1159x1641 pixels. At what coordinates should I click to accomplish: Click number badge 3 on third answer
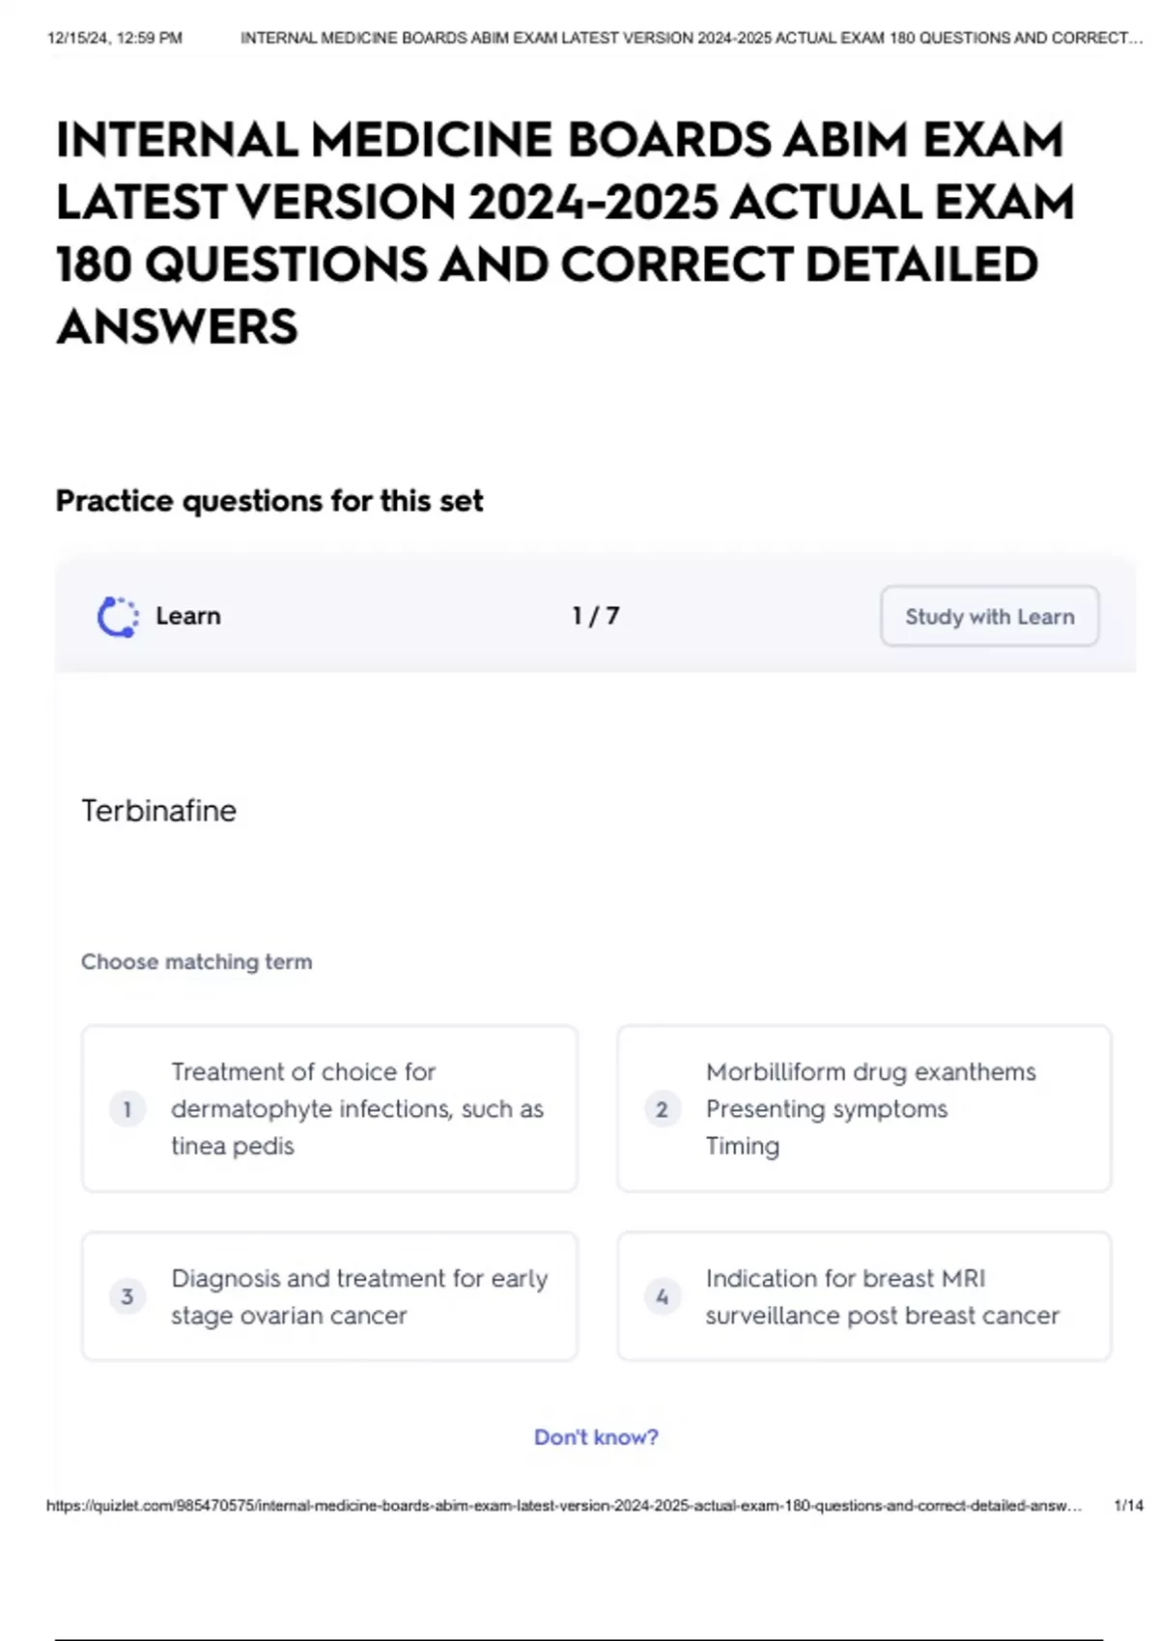[x=127, y=1296]
